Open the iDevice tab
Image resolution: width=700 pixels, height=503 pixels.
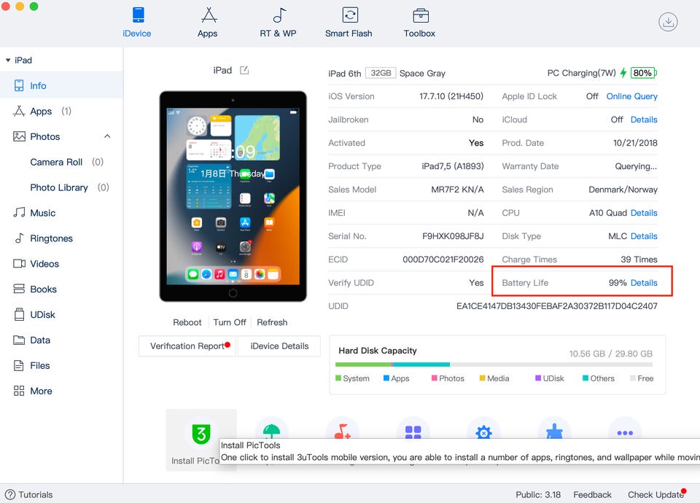(x=137, y=23)
